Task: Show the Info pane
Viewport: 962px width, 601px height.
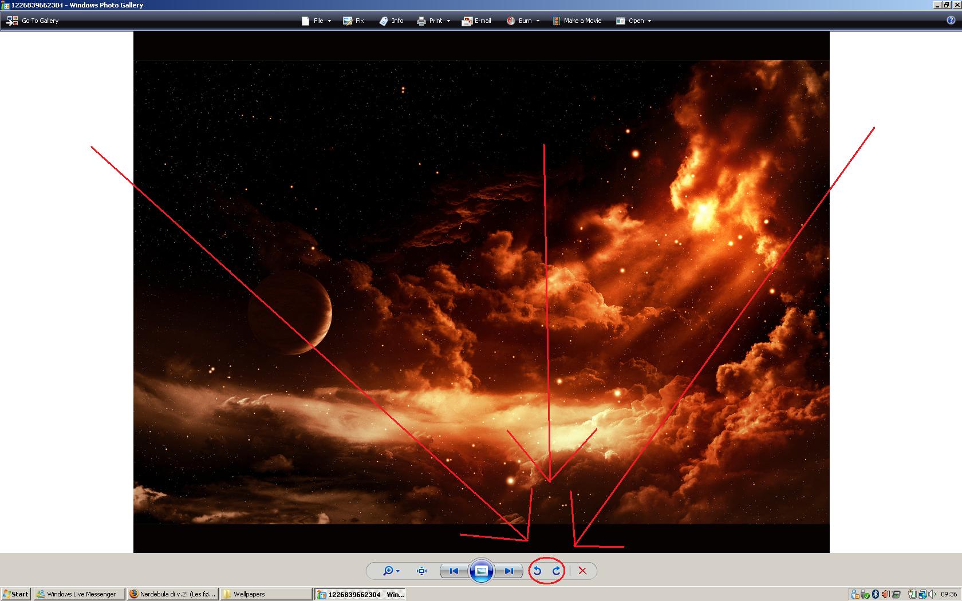Action: (x=391, y=21)
